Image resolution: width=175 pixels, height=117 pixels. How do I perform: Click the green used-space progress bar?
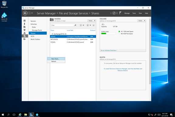(104, 34)
